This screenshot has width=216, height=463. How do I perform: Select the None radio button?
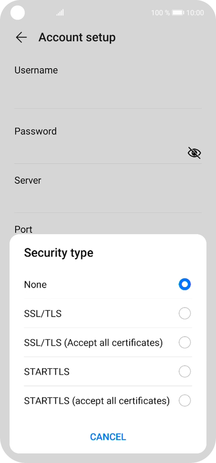click(x=184, y=284)
